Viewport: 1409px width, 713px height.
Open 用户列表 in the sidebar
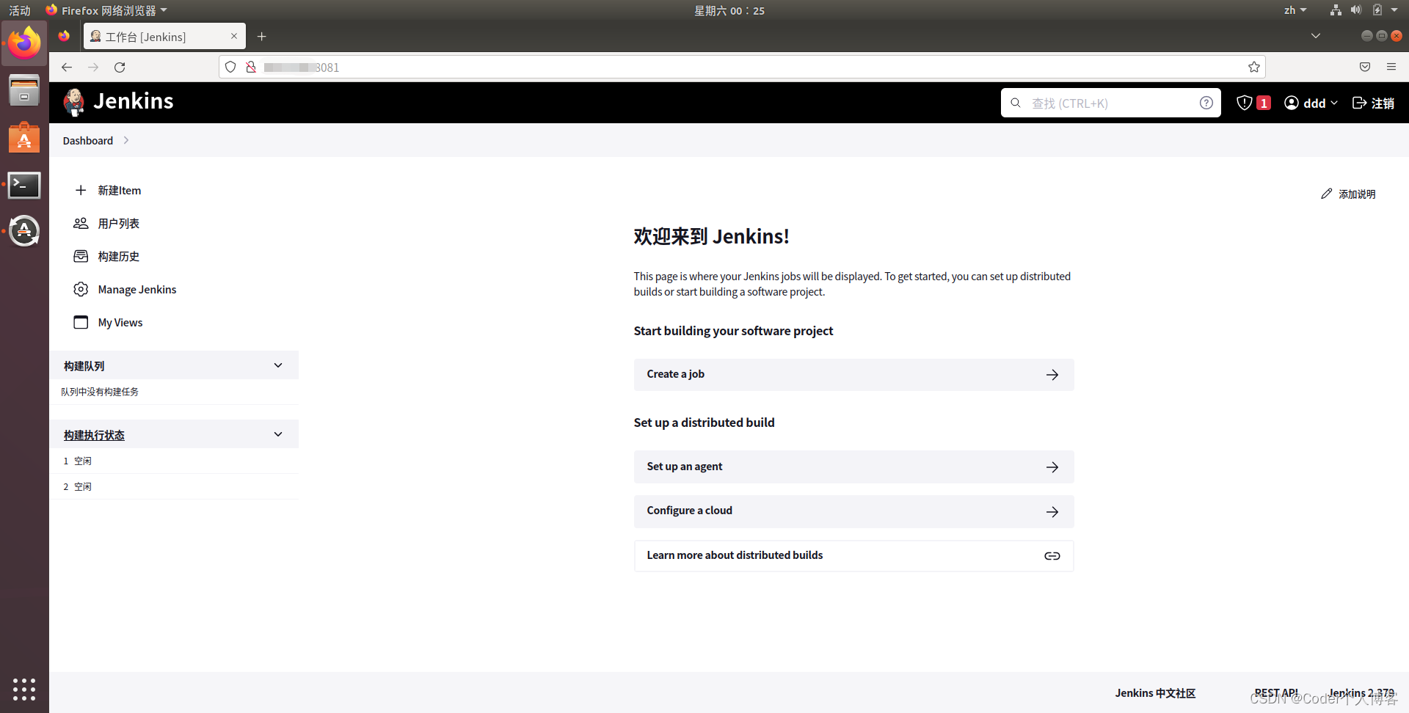pos(118,223)
